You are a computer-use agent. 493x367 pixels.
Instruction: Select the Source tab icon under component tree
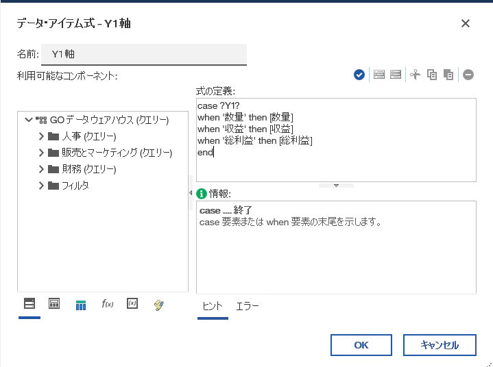pos(29,303)
